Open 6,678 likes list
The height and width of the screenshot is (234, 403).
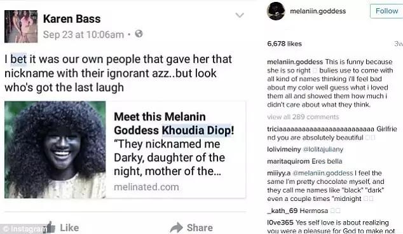click(284, 44)
